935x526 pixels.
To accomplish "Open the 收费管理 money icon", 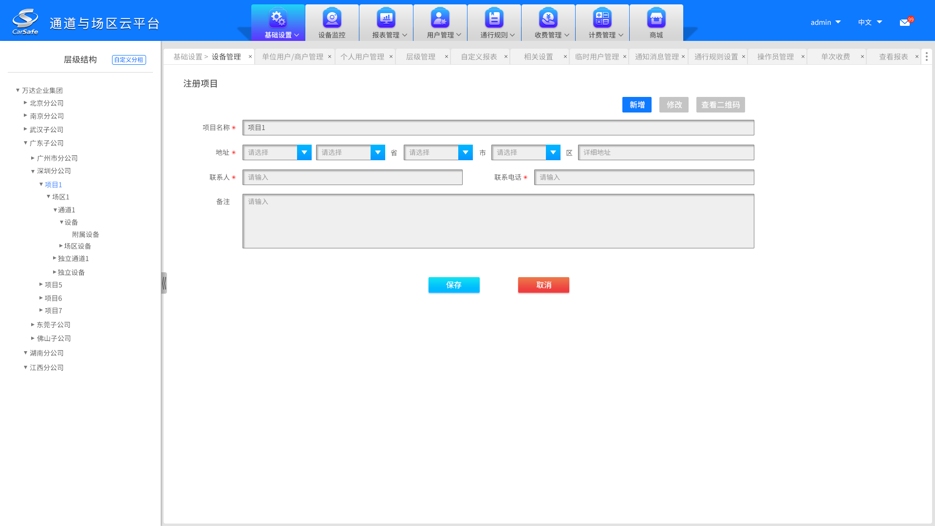I will [548, 18].
